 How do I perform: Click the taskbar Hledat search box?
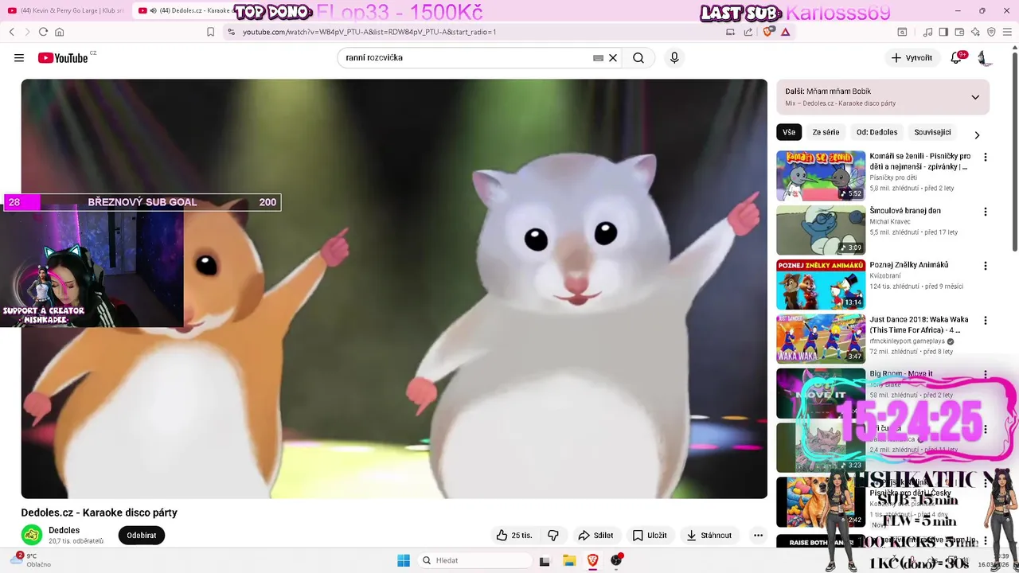coord(474,560)
